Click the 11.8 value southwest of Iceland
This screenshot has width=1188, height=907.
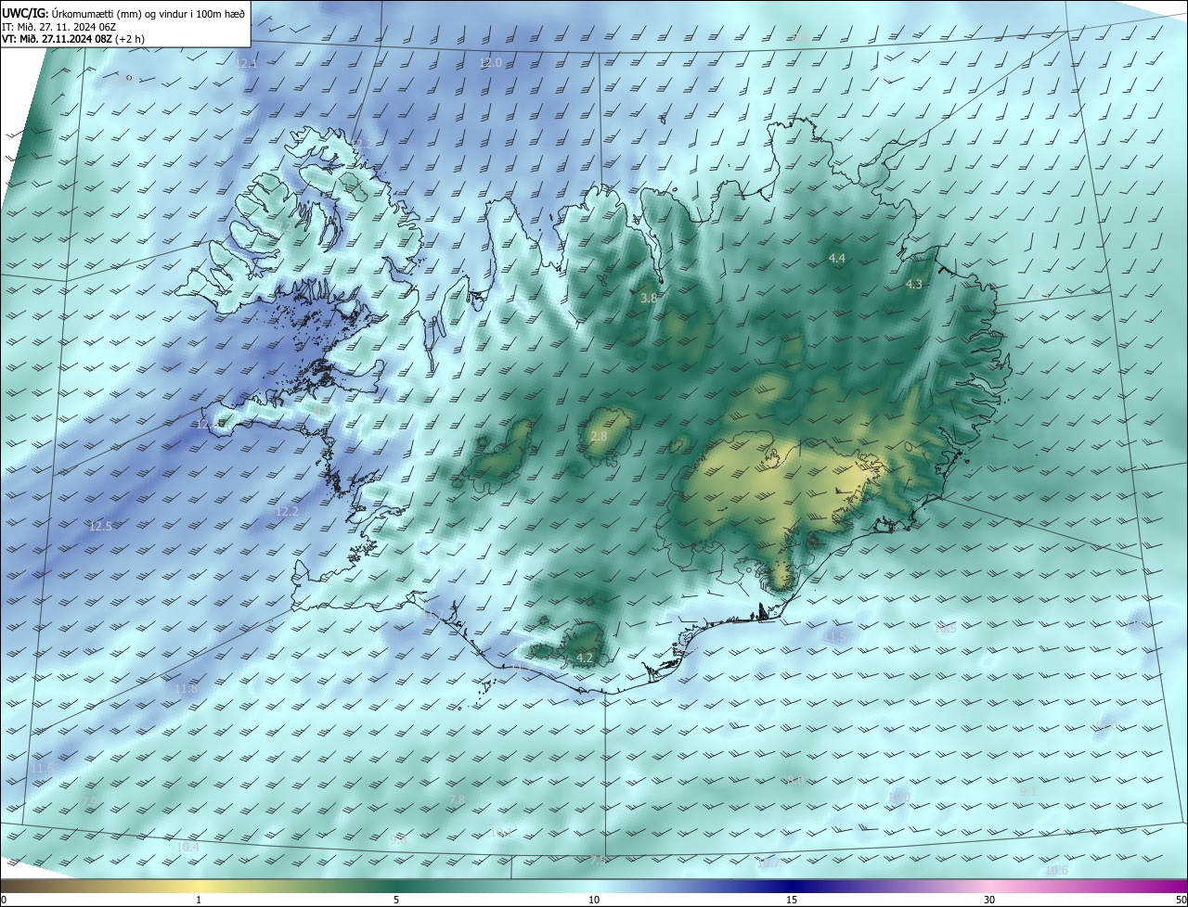click(187, 688)
